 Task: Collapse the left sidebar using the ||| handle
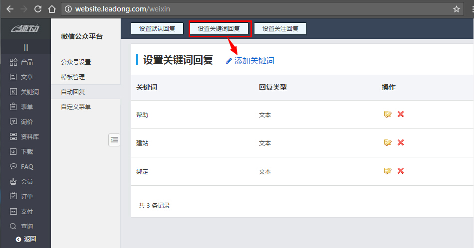click(x=25, y=47)
